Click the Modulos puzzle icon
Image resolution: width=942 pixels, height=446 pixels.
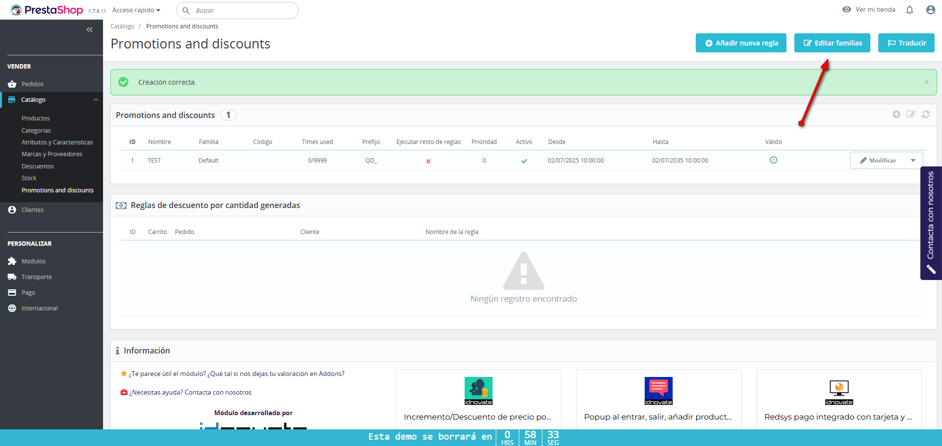point(12,261)
